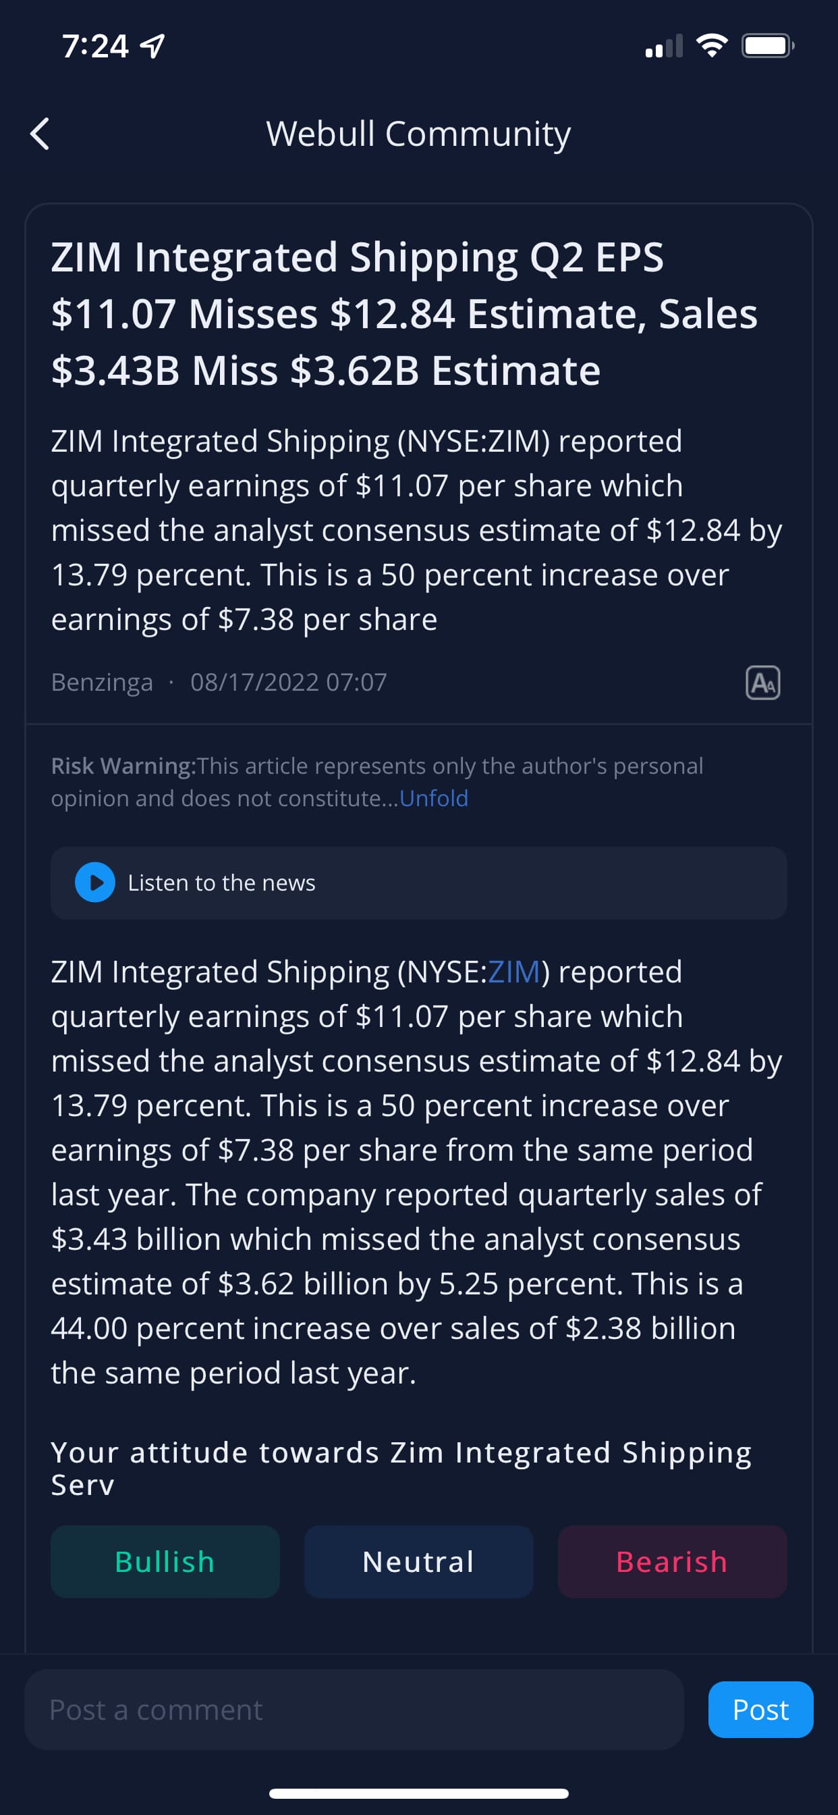Image resolution: width=838 pixels, height=1815 pixels.
Task: Open the font size adjustment icon
Action: coord(762,682)
